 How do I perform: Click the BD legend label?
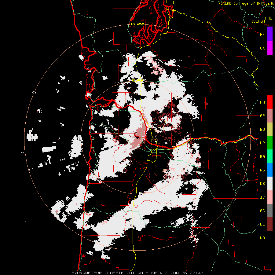[262, 130]
